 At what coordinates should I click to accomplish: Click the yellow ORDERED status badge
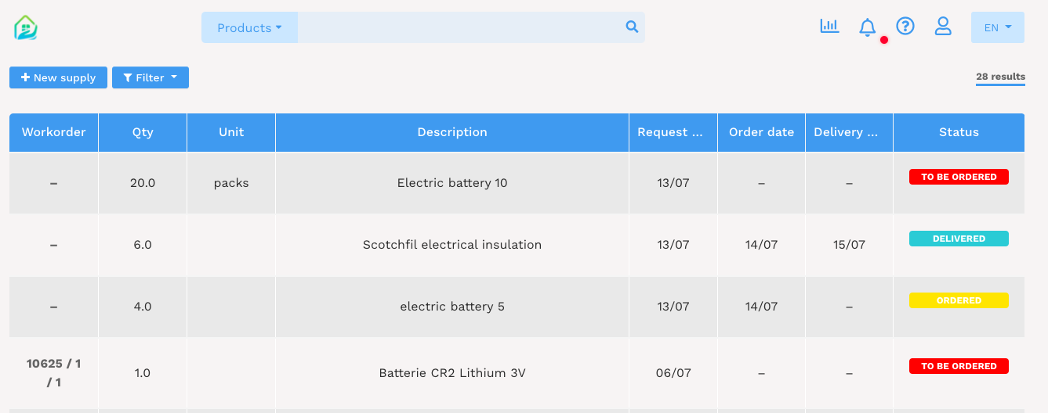959,300
